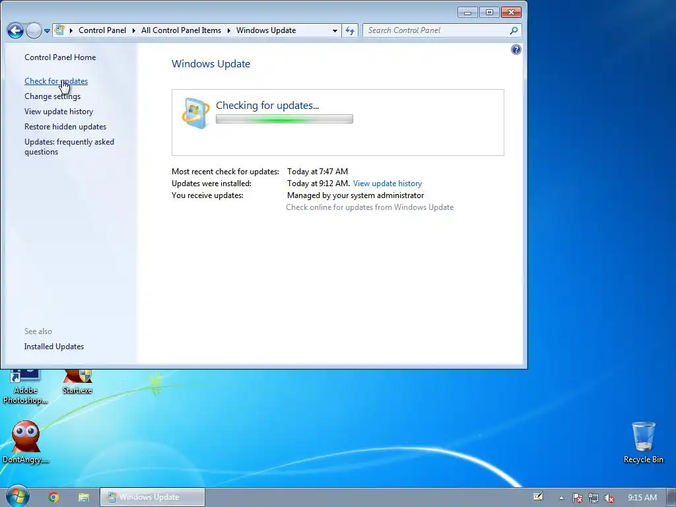This screenshot has height=507, width=676.
Task: Open the Adobe Photoshop desktop shortcut
Action: (26, 387)
